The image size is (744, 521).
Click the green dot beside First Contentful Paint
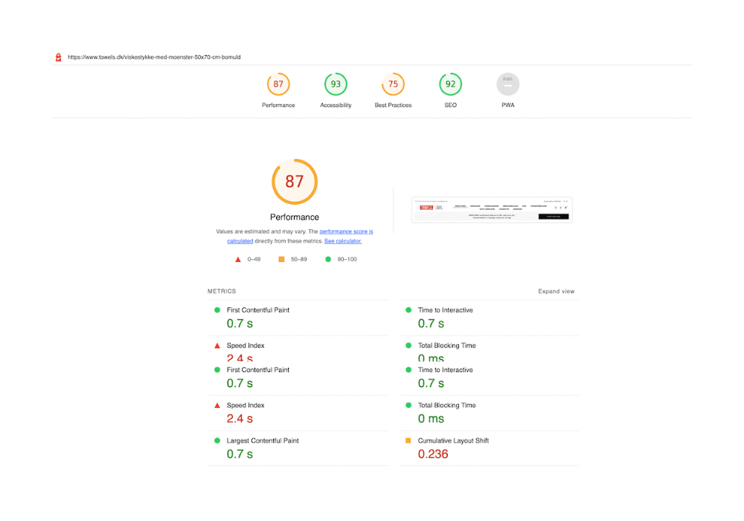[x=219, y=310]
